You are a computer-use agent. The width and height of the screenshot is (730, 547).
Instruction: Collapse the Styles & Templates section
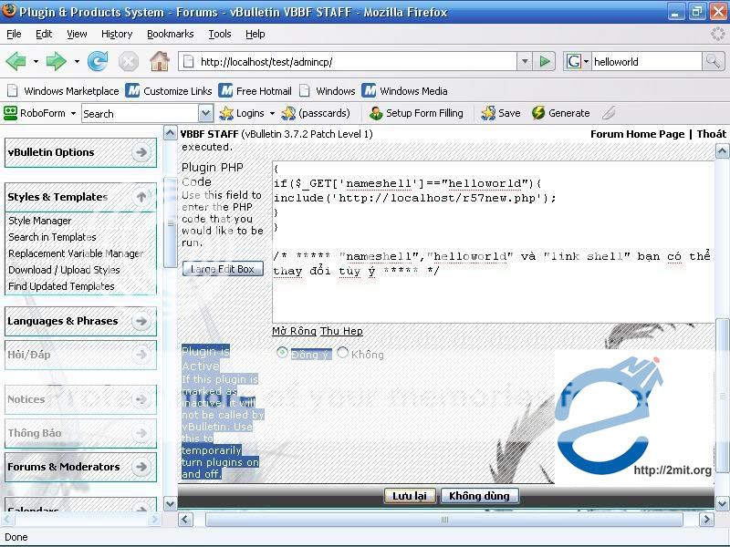pyautogui.click(x=141, y=197)
